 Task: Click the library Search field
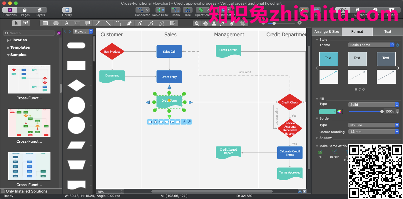pyautogui.click(x=29, y=33)
